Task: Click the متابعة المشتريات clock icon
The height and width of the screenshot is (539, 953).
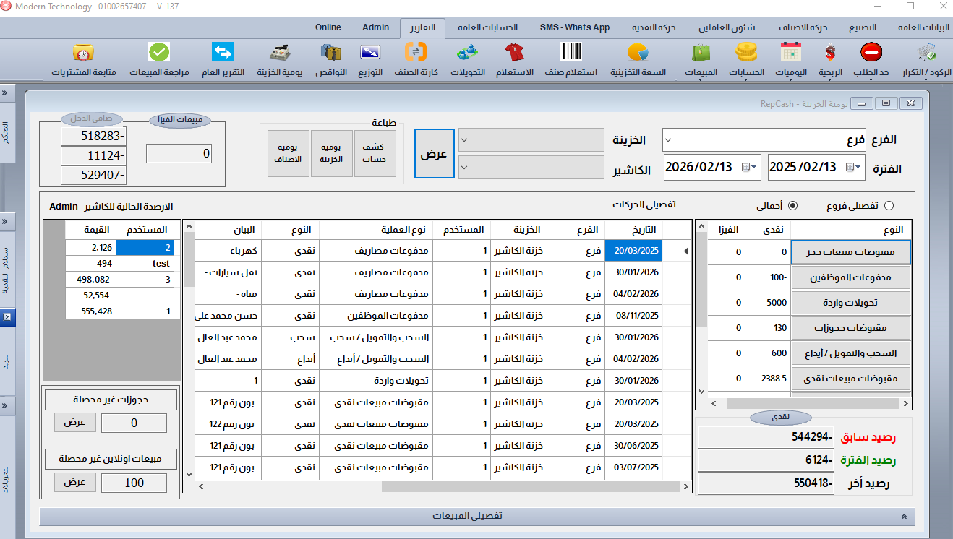Action: [83, 53]
